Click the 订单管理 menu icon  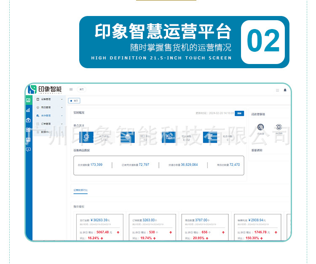click(37, 124)
